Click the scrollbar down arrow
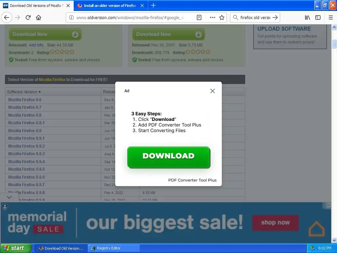Image resolution: width=337 pixels, height=253 pixels. pyautogui.click(x=334, y=240)
